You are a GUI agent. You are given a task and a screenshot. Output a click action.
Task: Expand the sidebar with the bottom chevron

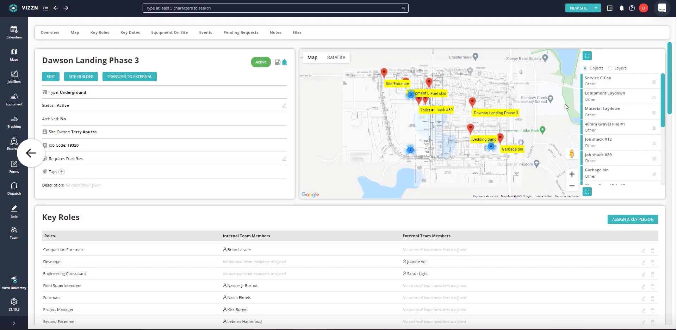(x=14, y=323)
